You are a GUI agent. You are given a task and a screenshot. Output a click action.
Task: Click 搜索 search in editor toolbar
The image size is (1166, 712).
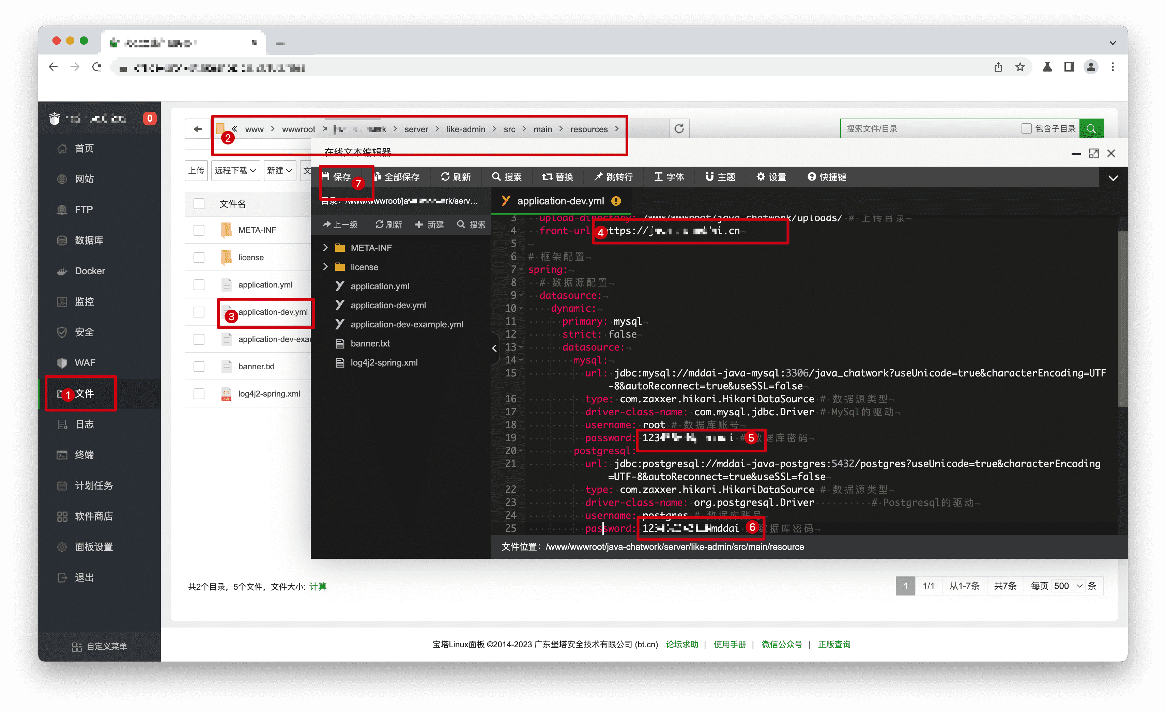(506, 177)
